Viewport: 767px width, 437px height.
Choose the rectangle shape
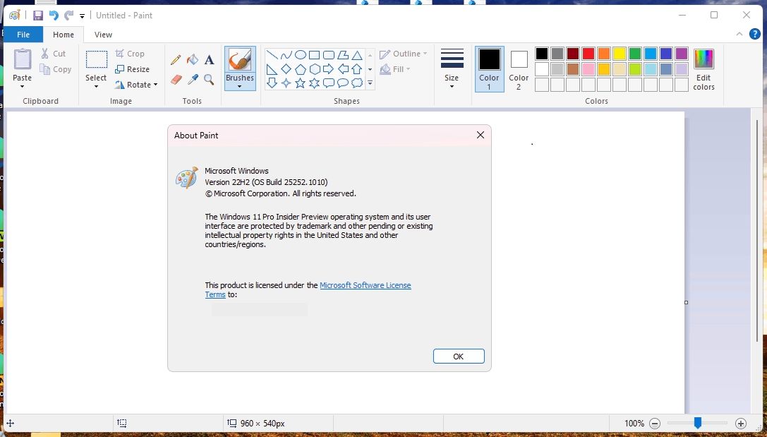(x=314, y=54)
